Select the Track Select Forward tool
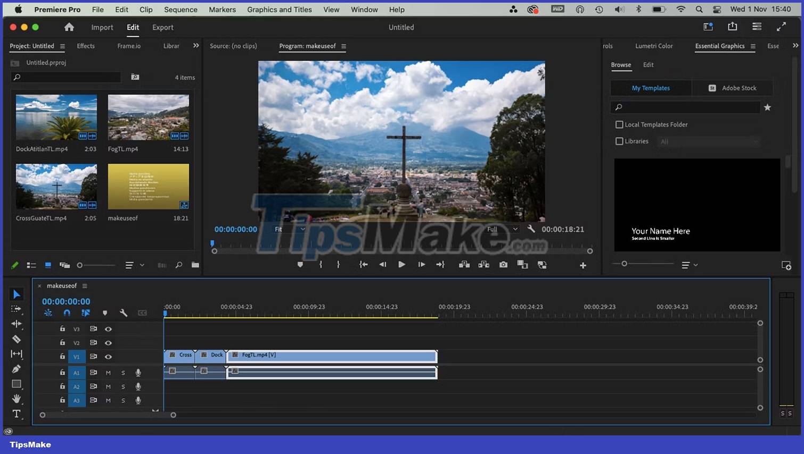The height and width of the screenshot is (454, 804). pyautogui.click(x=17, y=309)
